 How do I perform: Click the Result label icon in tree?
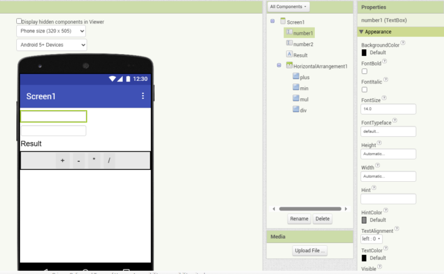[x=289, y=55]
